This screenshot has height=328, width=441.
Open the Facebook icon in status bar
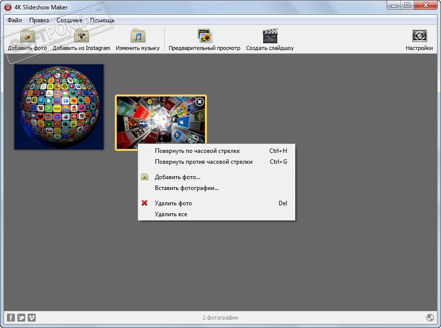(11, 317)
